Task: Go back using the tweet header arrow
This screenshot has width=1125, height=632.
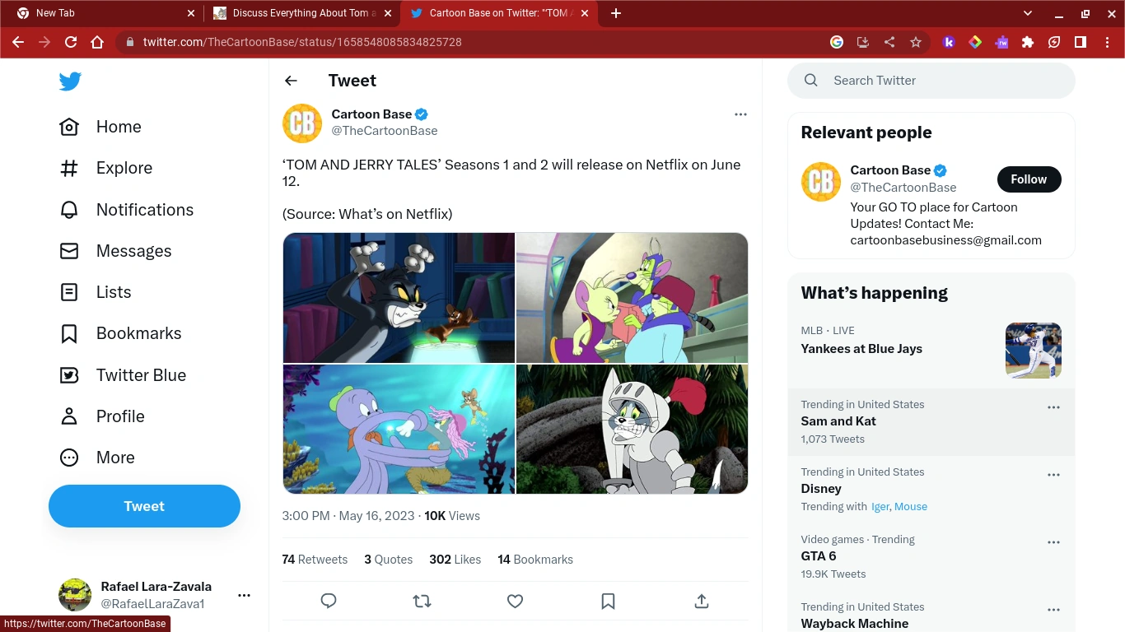Action: (291, 80)
